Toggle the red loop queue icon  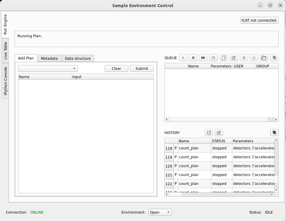click(x=213, y=58)
